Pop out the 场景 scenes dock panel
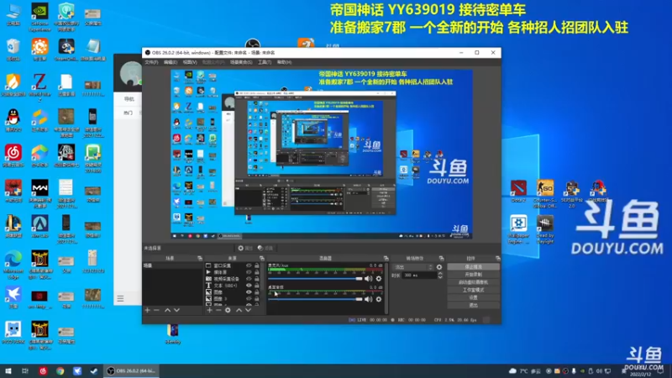The width and height of the screenshot is (672, 378). (x=200, y=259)
